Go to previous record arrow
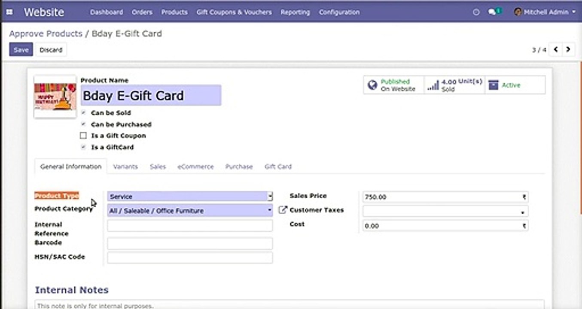The image size is (582, 309). click(x=556, y=50)
